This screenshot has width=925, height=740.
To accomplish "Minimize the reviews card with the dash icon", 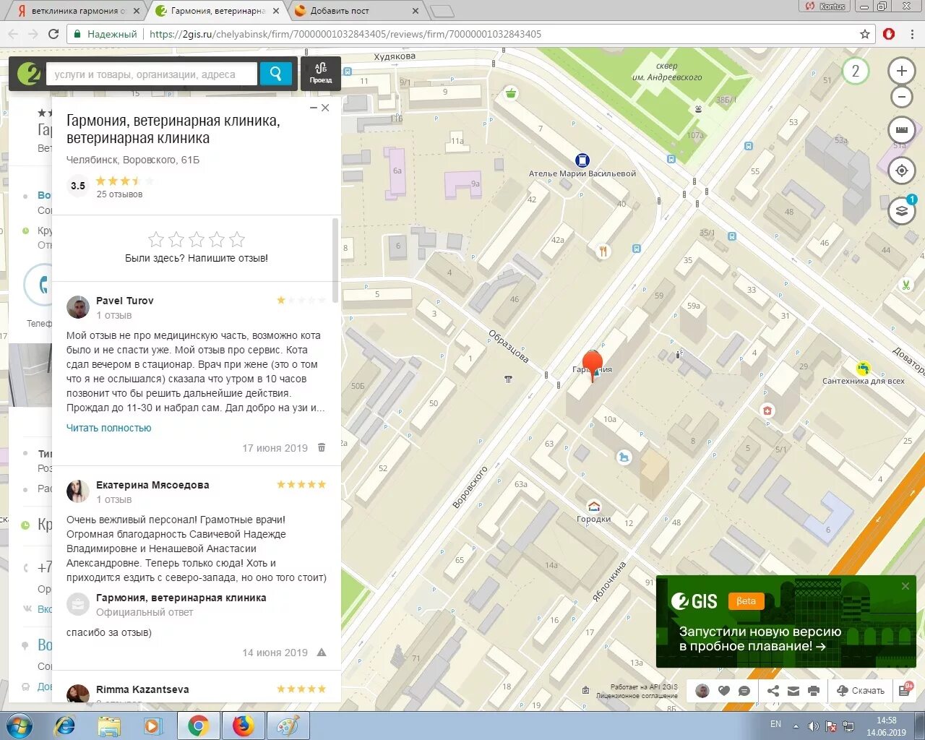I will tap(314, 108).
